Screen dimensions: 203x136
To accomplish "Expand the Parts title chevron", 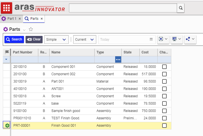I will click(x=24, y=30).
